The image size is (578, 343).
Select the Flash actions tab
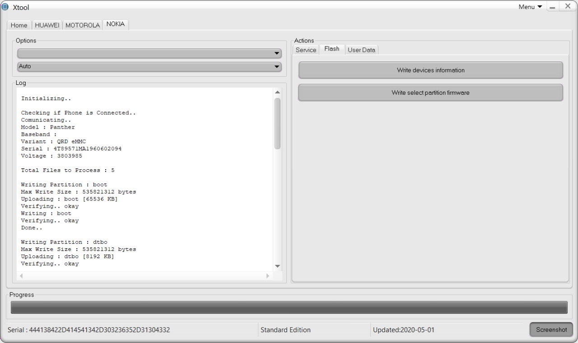coord(332,49)
